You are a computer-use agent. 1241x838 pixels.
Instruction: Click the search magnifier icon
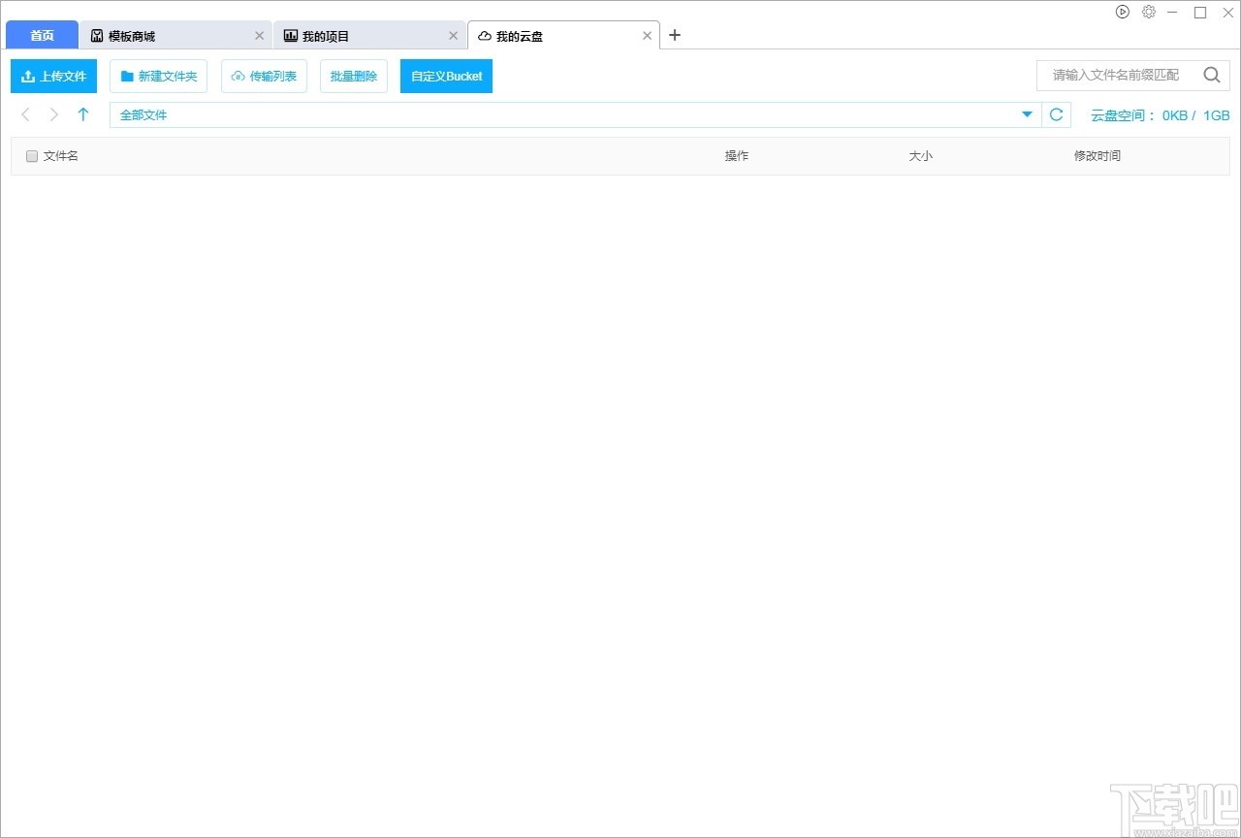[x=1212, y=75]
